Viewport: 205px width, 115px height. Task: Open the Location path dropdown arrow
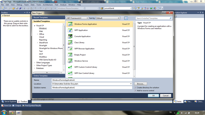131,84
